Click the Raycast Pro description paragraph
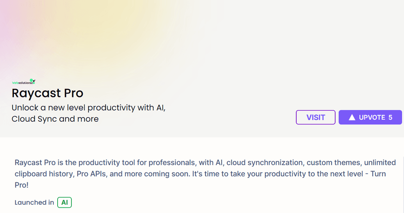Image resolution: width=404 pixels, height=213 pixels. [205, 174]
